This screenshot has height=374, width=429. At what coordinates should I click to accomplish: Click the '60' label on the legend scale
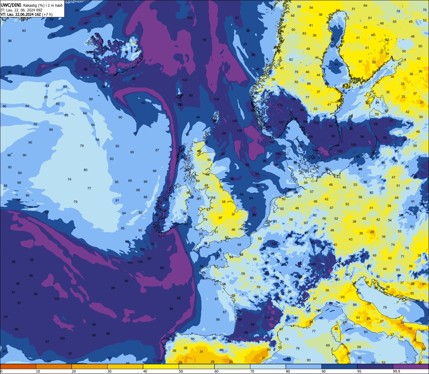point(217,371)
